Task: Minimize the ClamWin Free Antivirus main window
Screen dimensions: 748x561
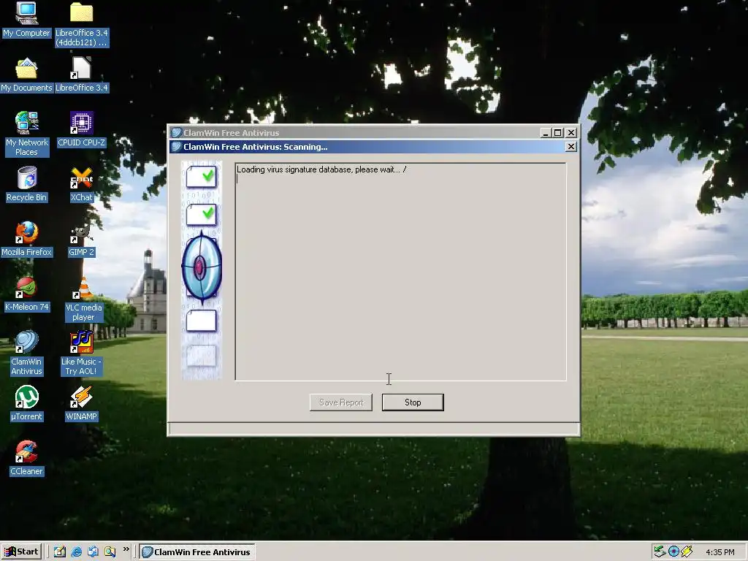Action: (x=546, y=133)
